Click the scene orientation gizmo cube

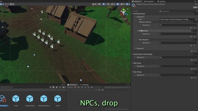(x=123, y=12)
